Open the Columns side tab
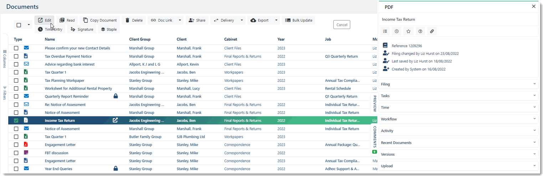 tap(5, 59)
